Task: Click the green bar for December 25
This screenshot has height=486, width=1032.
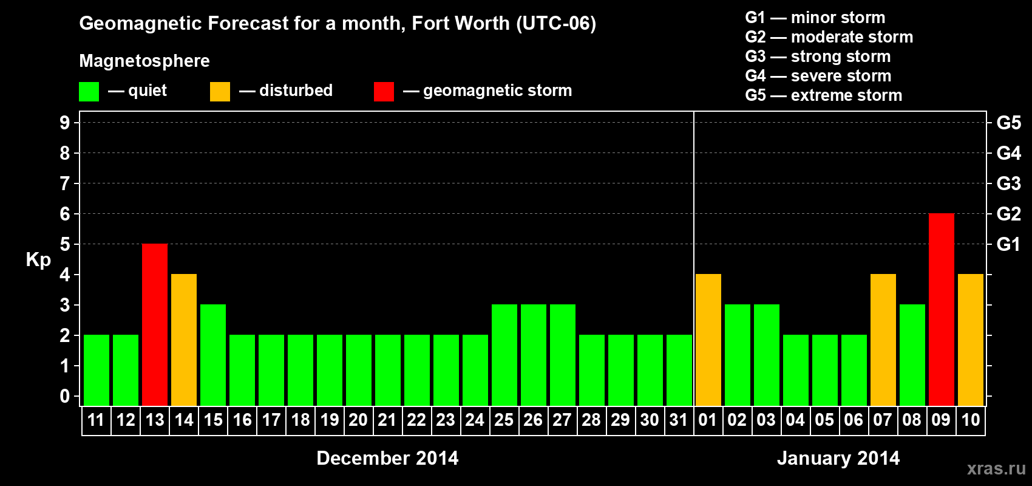Action: coord(504,355)
